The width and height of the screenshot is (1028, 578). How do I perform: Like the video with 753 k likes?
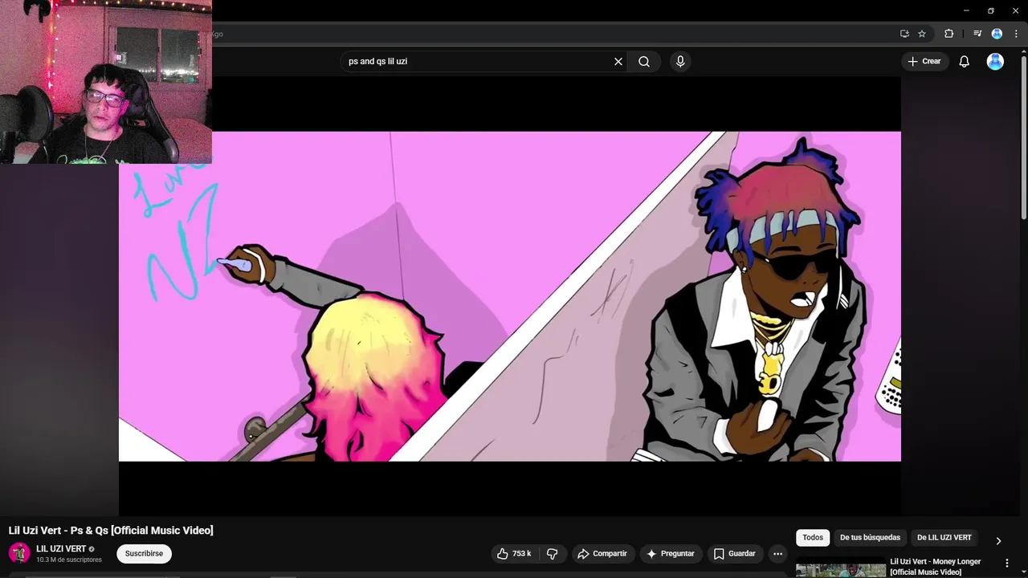click(x=514, y=553)
